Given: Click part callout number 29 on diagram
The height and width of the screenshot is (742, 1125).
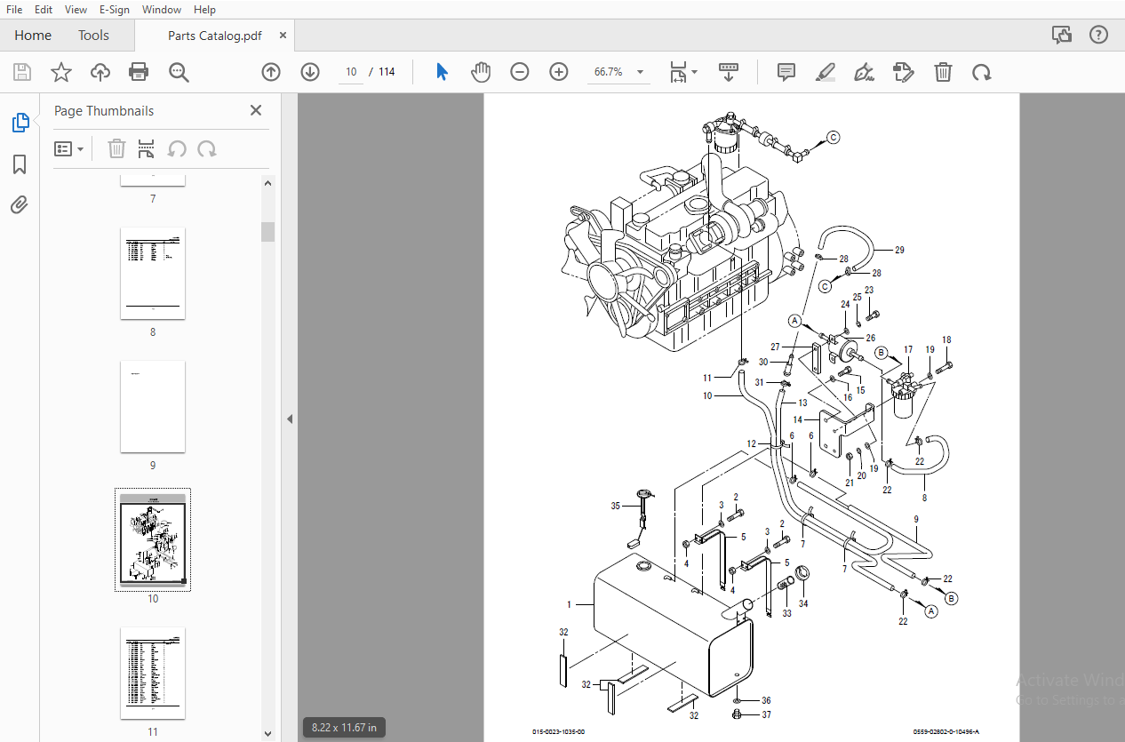Looking at the screenshot, I should [x=899, y=251].
